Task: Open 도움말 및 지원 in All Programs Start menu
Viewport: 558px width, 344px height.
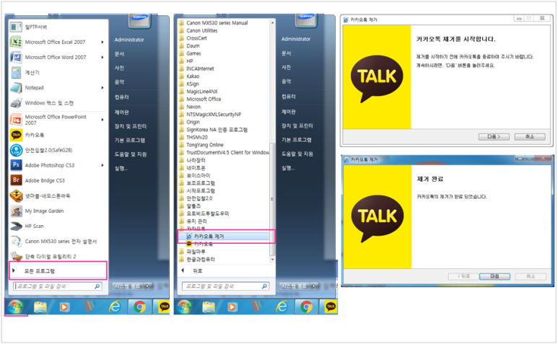Action: tap(297, 154)
